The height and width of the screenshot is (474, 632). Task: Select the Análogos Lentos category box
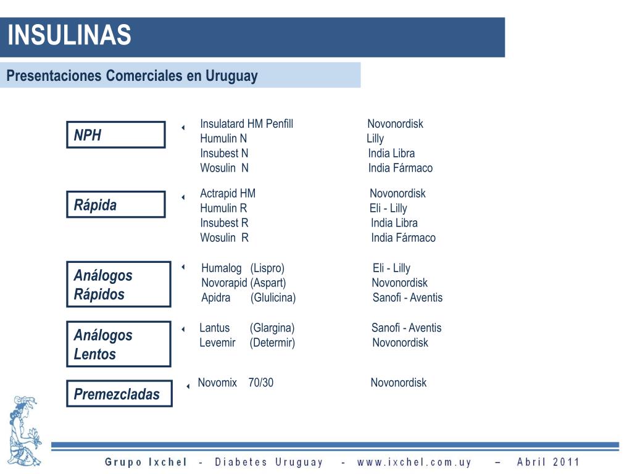point(119,344)
